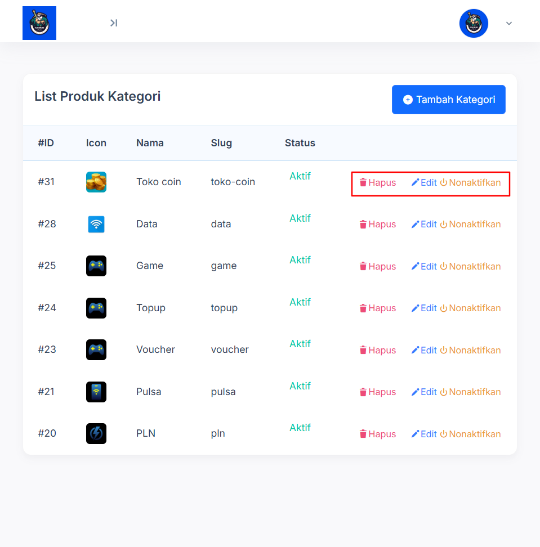Open the profile dropdown chevron
The width and height of the screenshot is (540, 547).
[509, 24]
